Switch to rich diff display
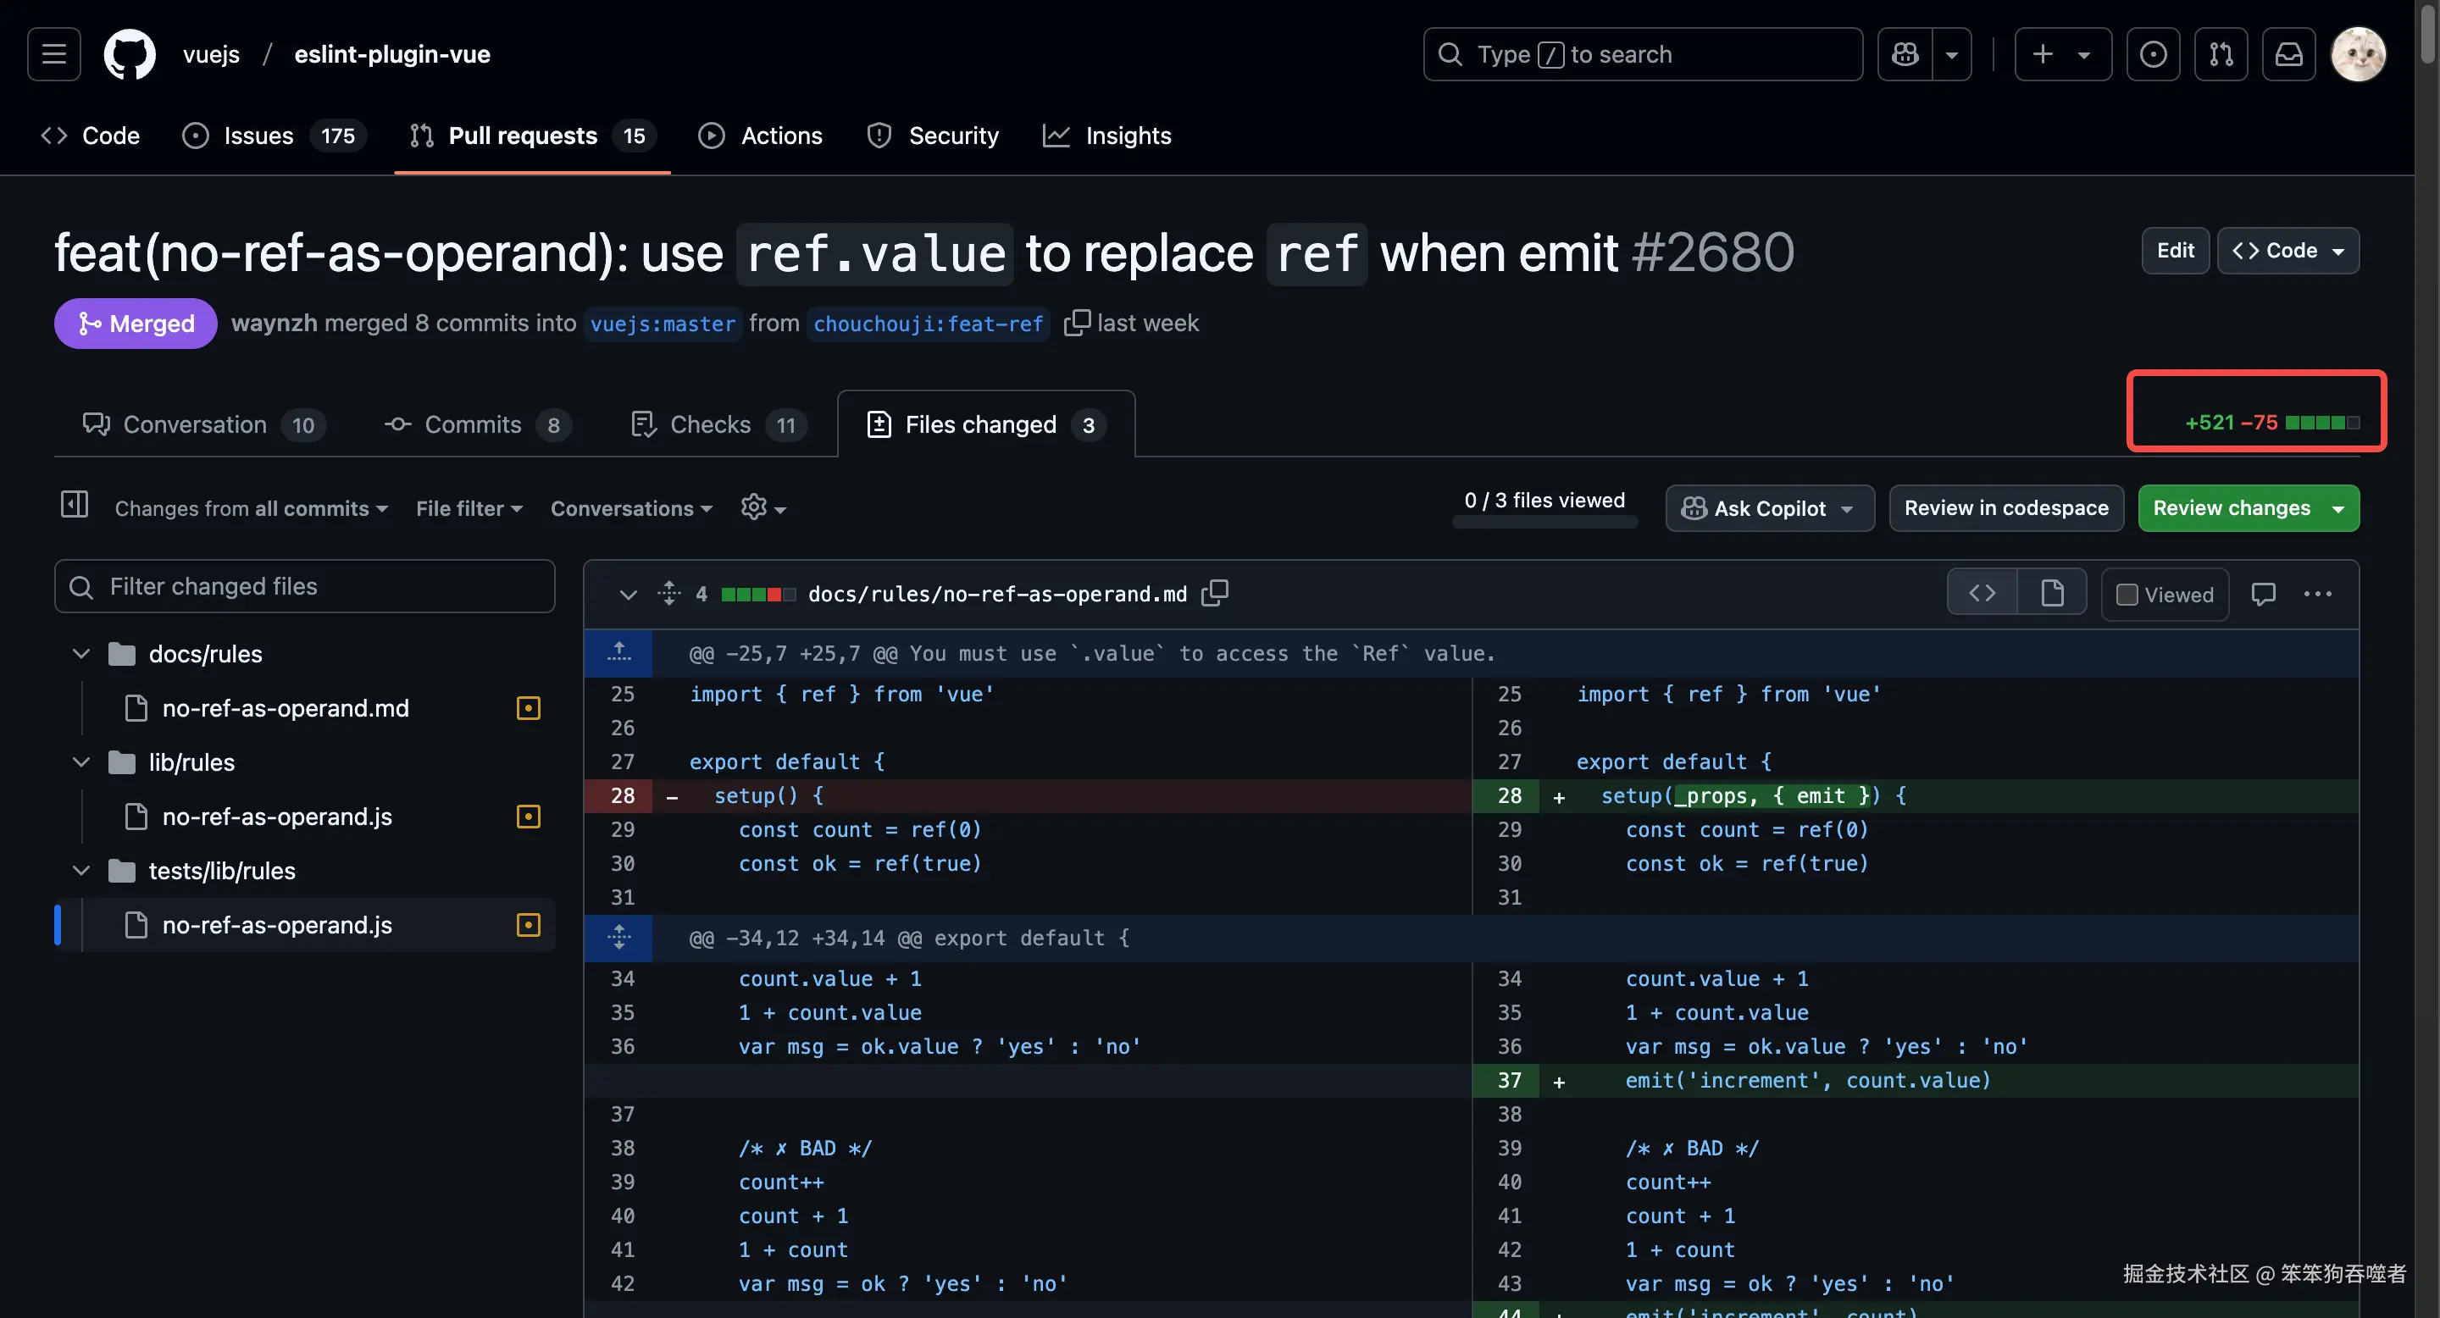Image resolution: width=2440 pixels, height=1318 pixels. (2052, 594)
